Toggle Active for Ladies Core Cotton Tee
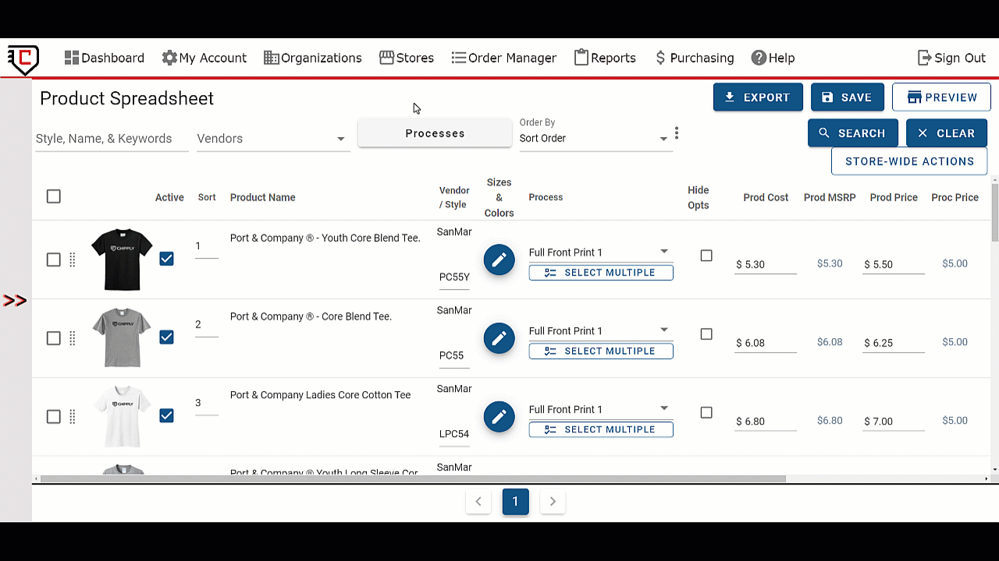Viewport: 999px width, 561px height. pyautogui.click(x=166, y=416)
